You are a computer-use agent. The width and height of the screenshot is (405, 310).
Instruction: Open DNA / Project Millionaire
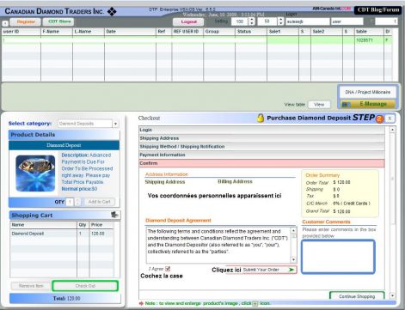click(x=368, y=92)
